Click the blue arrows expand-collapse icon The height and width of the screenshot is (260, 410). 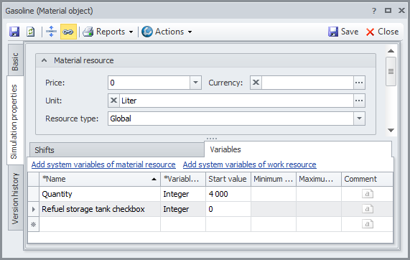coord(51,32)
